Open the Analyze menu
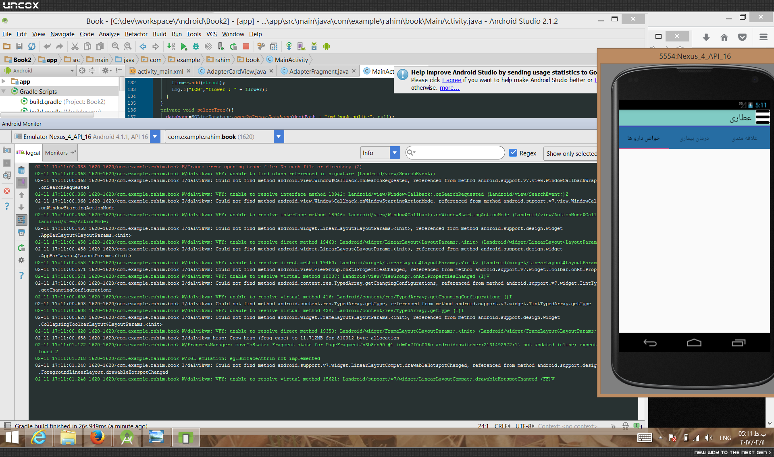Image resolution: width=774 pixels, height=457 pixels. point(109,34)
